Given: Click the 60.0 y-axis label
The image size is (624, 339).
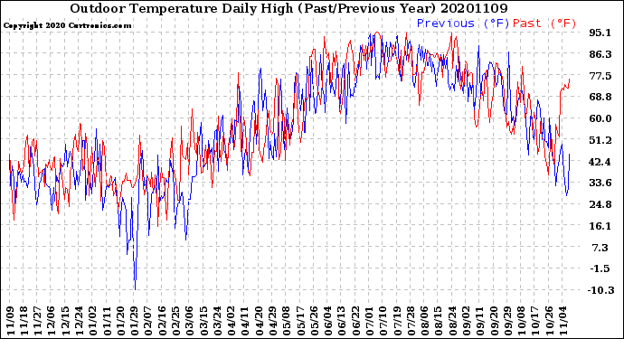Looking at the screenshot, I should coord(600,118).
